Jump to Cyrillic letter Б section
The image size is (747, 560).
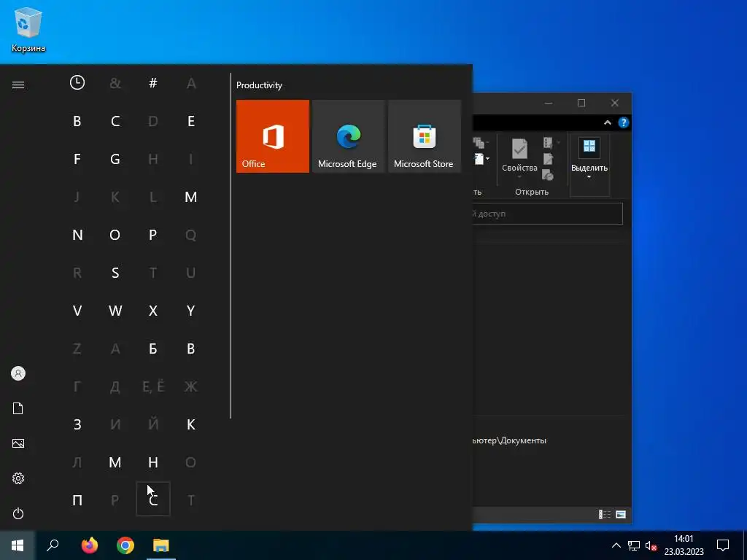click(x=153, y=349)
